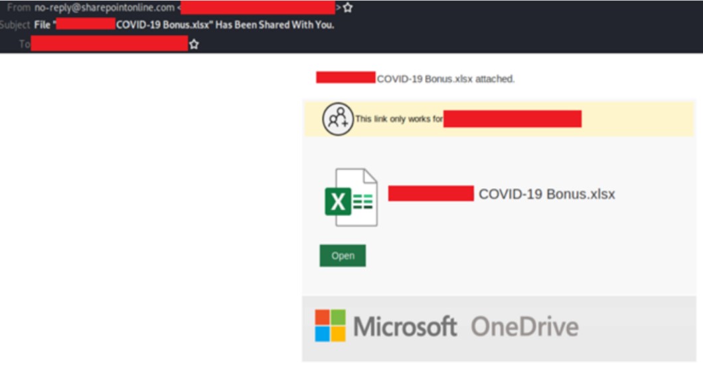This screenshot has width=703, height=374.
Task: Click the Microsoft wordmark in footer
Action: pos(405,326)
